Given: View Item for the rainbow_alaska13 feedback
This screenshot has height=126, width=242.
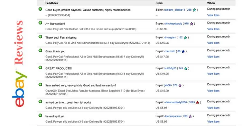Looking at the screenshot, I should [213, 15].
